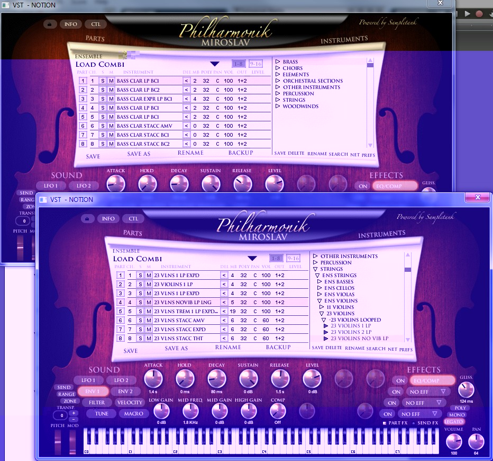This screenshot has height=461, width=493.
Task: Click the MID FREQ knob
Action: point(190,411)
